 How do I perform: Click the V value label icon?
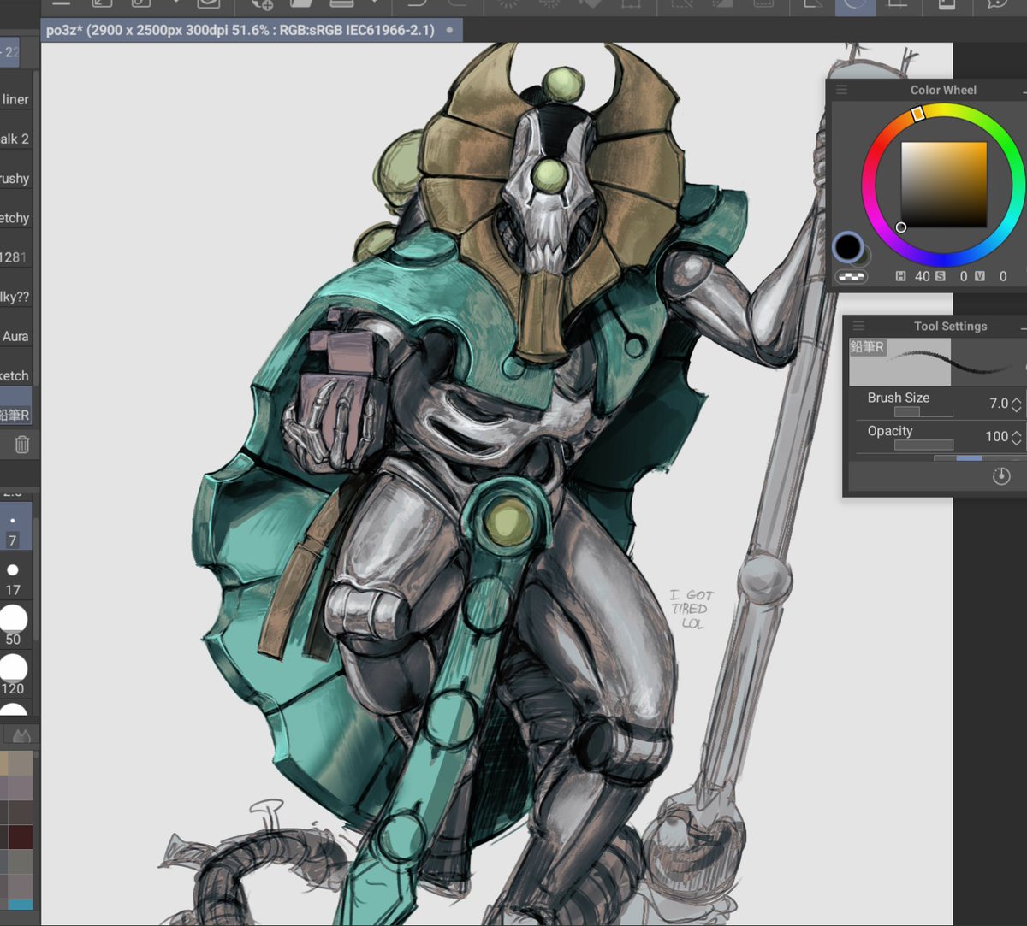coord(979,276)
